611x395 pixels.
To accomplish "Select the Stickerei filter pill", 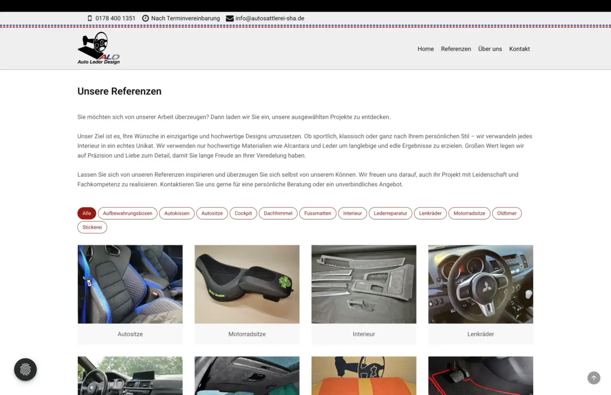I will pos(92,228).
